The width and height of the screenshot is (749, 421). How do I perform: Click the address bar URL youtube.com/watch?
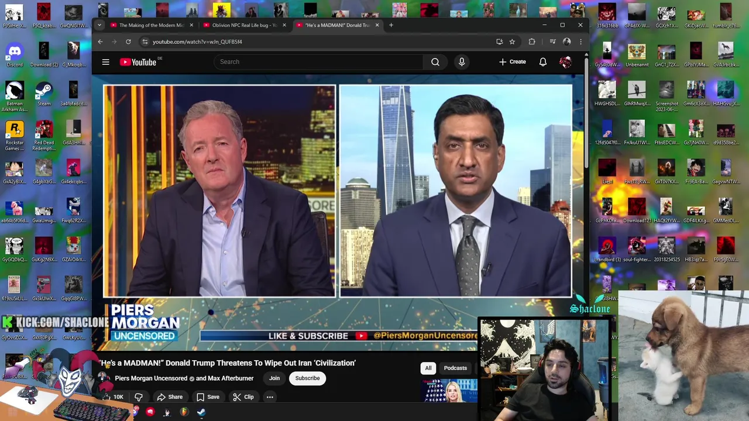(197, 42)
